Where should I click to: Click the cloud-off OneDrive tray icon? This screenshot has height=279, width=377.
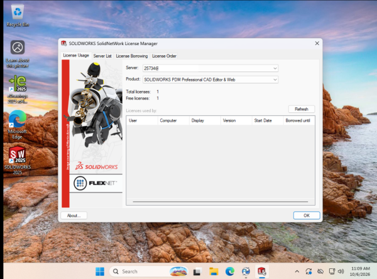click(320, 271)
